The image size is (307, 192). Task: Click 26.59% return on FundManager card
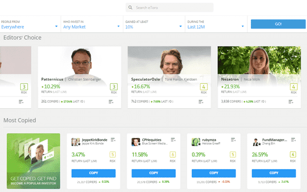[260, 155]
